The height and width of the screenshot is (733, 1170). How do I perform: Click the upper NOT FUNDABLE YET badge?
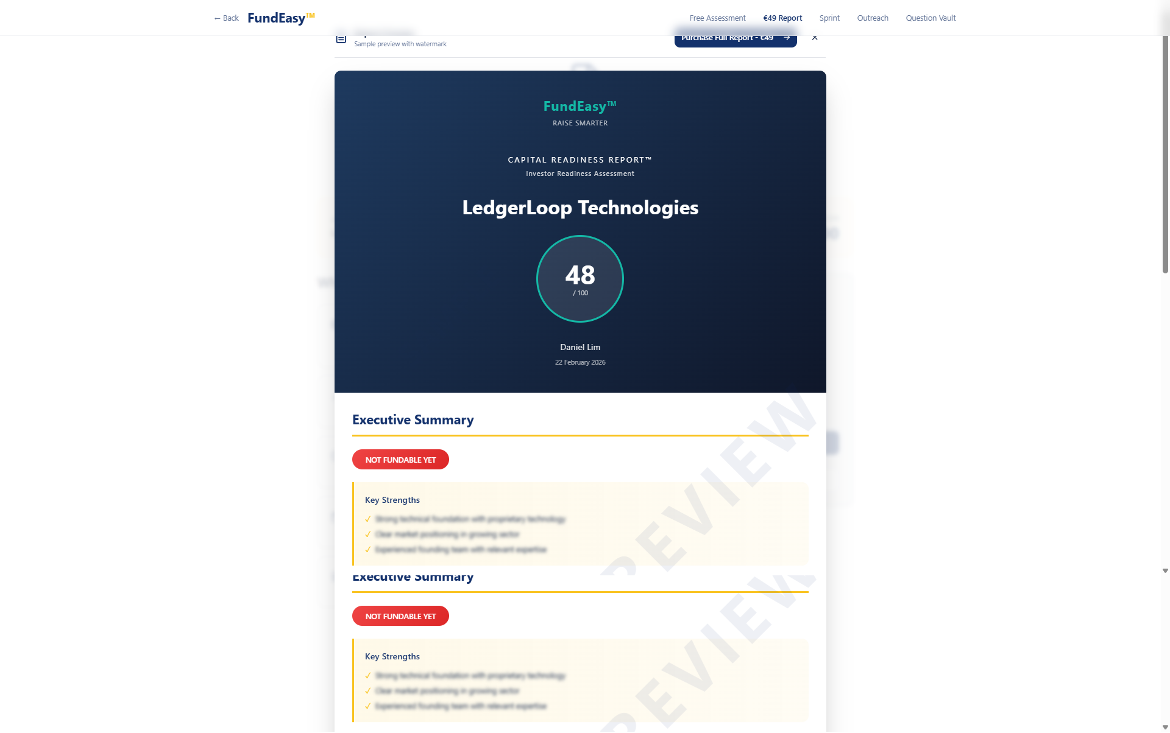pyautogui.click(x=400, y=460)
